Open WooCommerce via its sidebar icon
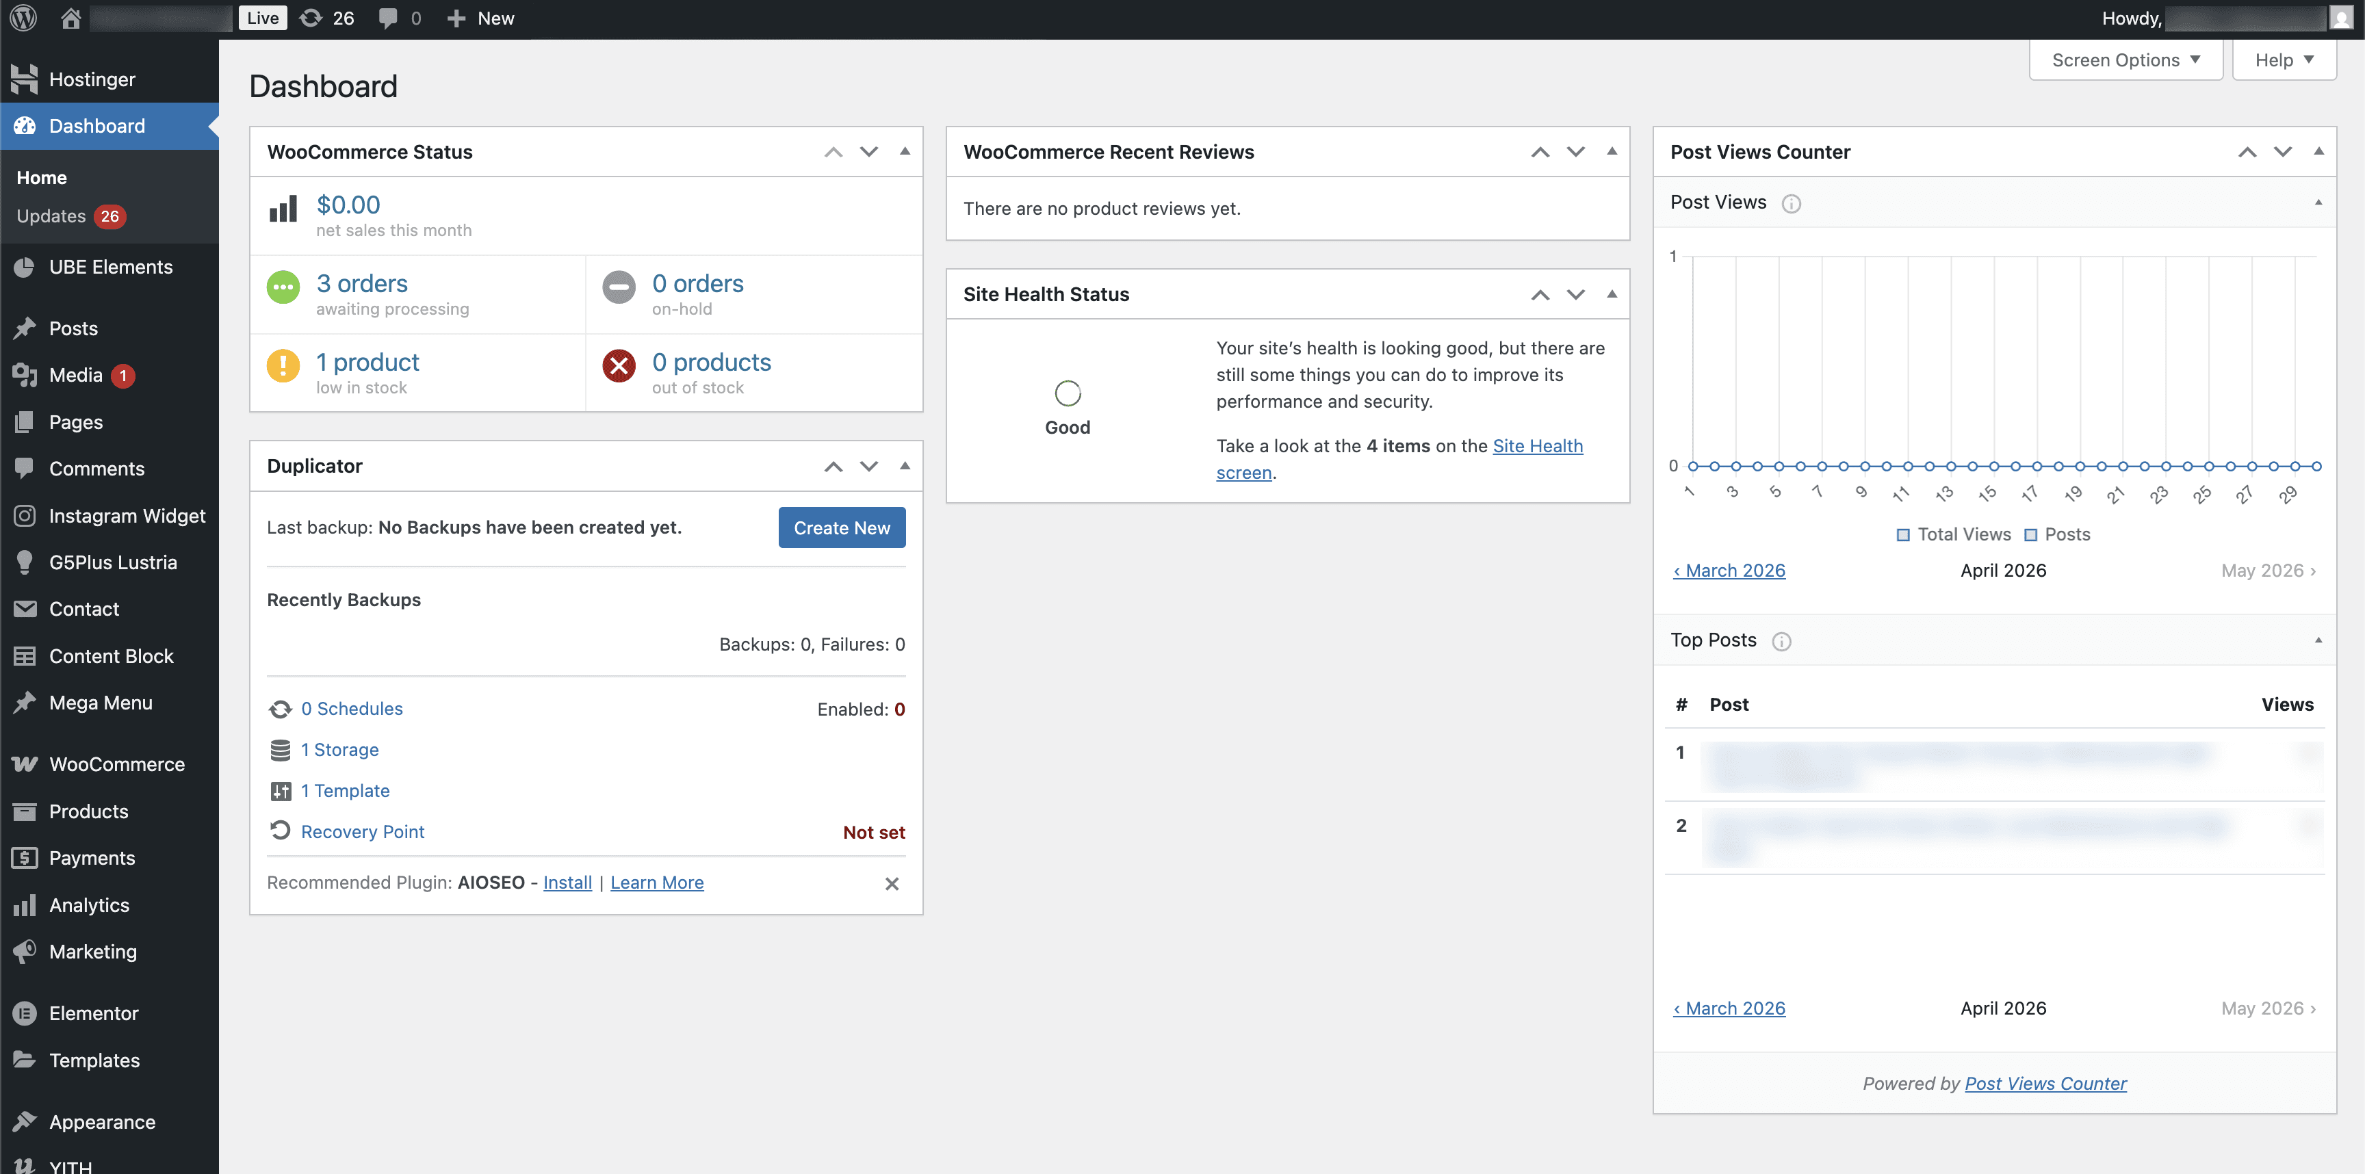The width and height of the screenshot is (2365, 1174). (25, 763)
